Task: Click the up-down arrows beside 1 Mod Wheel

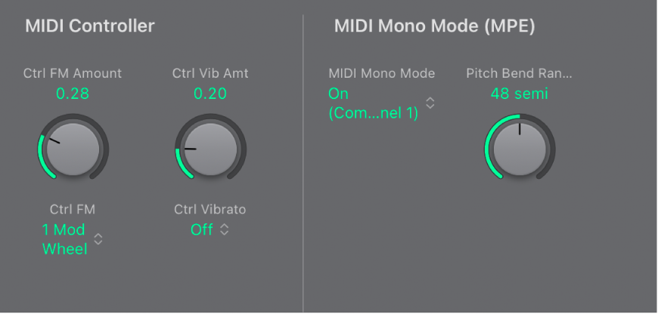Action: coord(98,239)
